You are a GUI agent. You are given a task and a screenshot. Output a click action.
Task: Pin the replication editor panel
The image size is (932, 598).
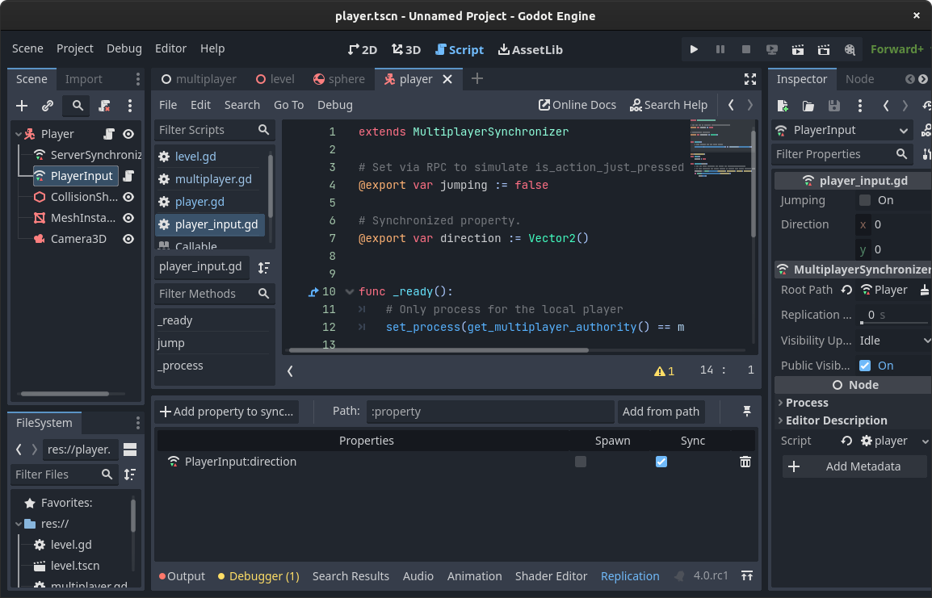pyautogui.click(x=747, y=411)
